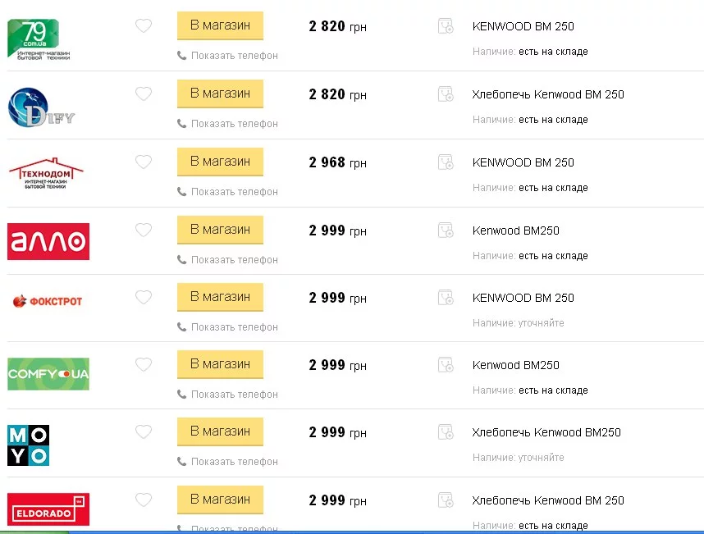
Task: Add the 79.com.ua offer to favorites (heart)
Action: (x=144, y=26)
